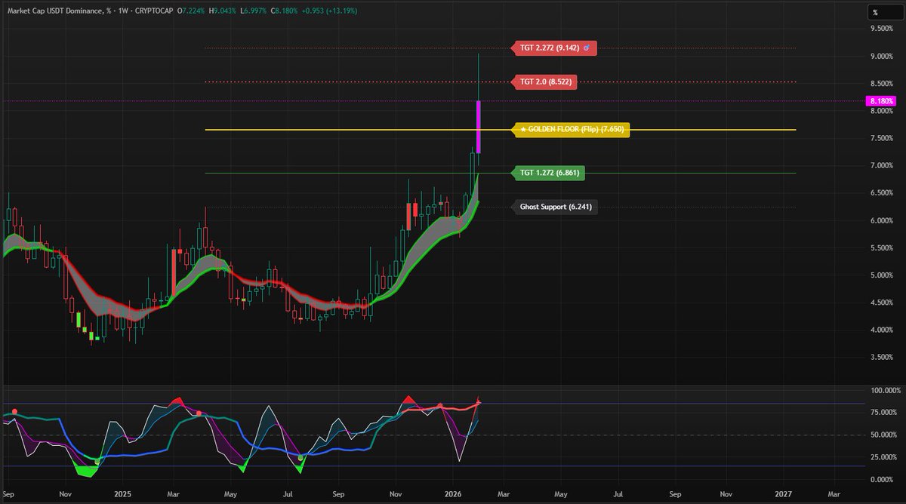This screenshot has height=504, width=906.
Task: Click the 7.500% price axis label
Action: (883, 138)
